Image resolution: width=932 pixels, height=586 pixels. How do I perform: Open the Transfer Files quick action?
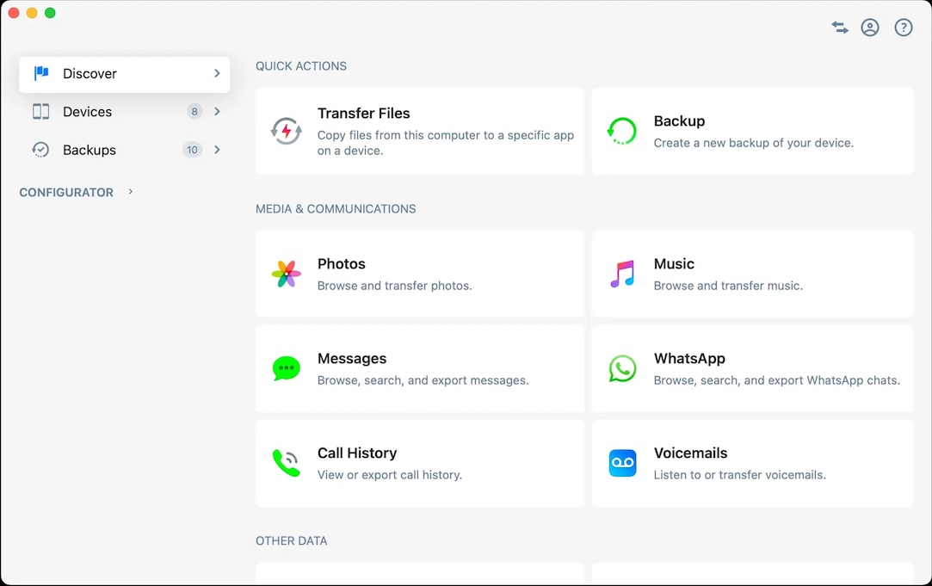(420, 131)
